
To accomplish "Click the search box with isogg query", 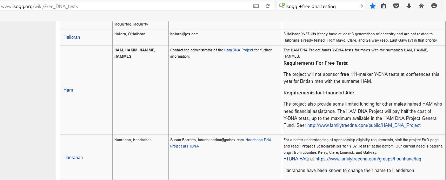I will point(321,6).
